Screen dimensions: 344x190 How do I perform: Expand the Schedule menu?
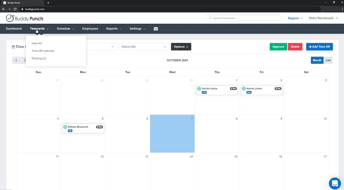pyautogui.click(x=65, y=29)
